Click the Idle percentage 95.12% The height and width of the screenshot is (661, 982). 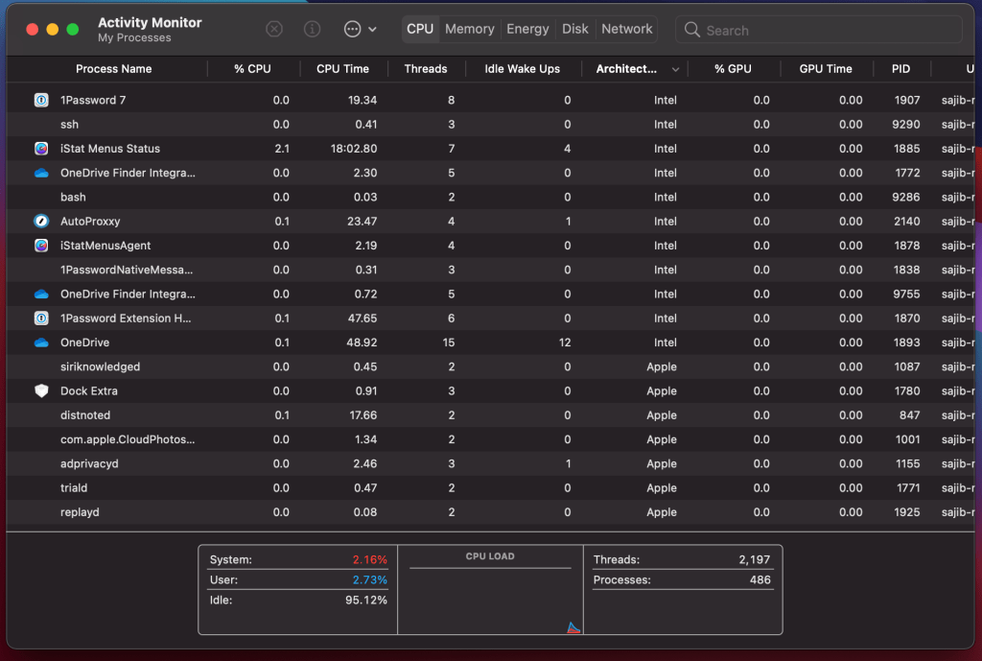tap(366, 601)
